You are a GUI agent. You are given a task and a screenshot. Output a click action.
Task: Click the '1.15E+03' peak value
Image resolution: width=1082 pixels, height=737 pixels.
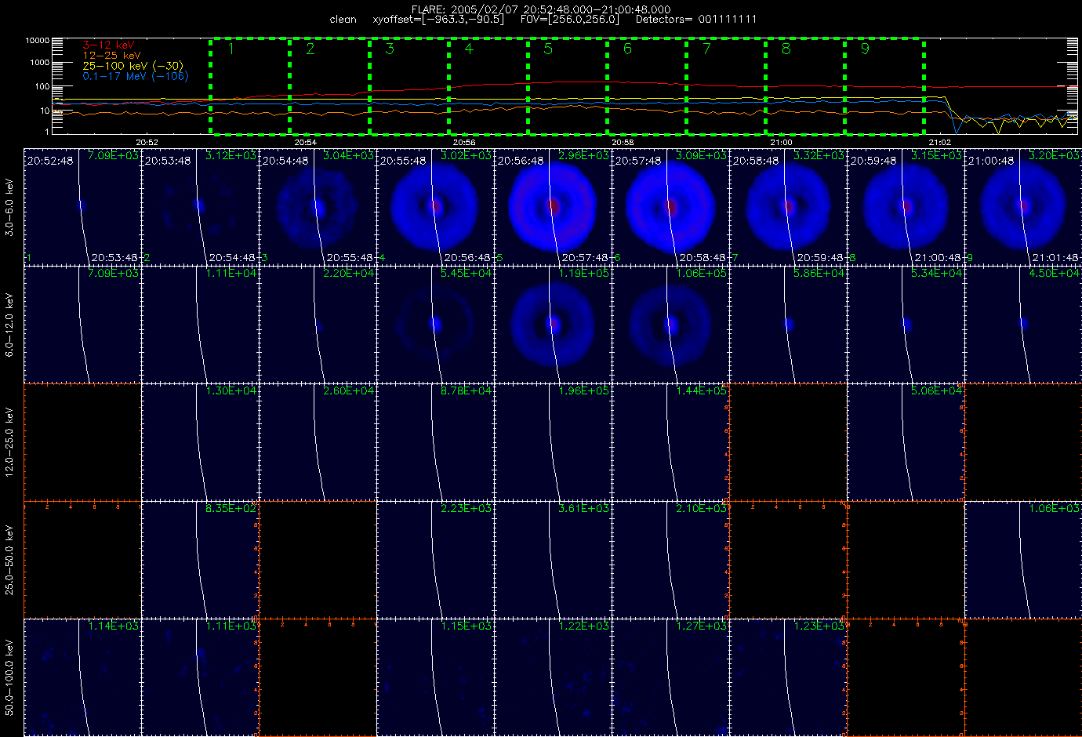(x=466, y=626)
